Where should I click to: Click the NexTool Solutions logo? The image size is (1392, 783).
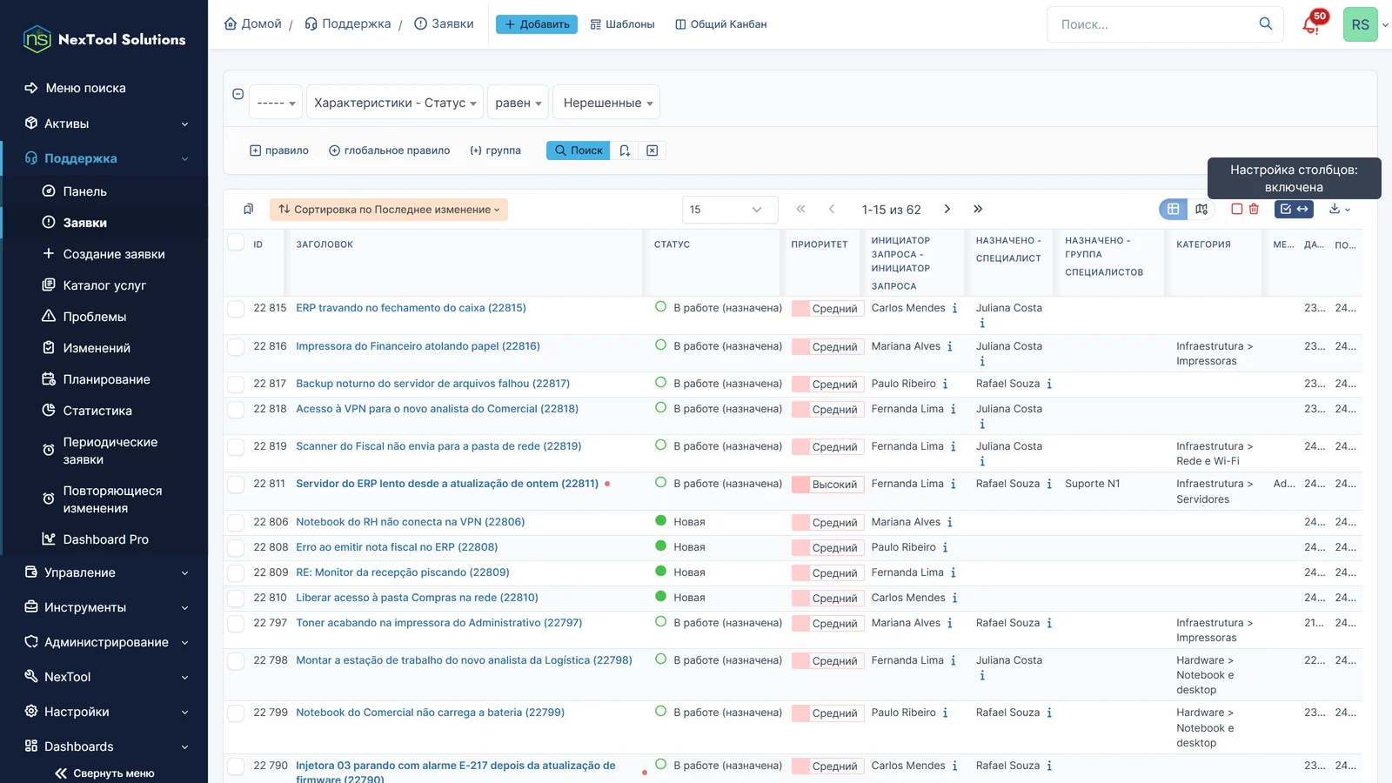(104, 39)
